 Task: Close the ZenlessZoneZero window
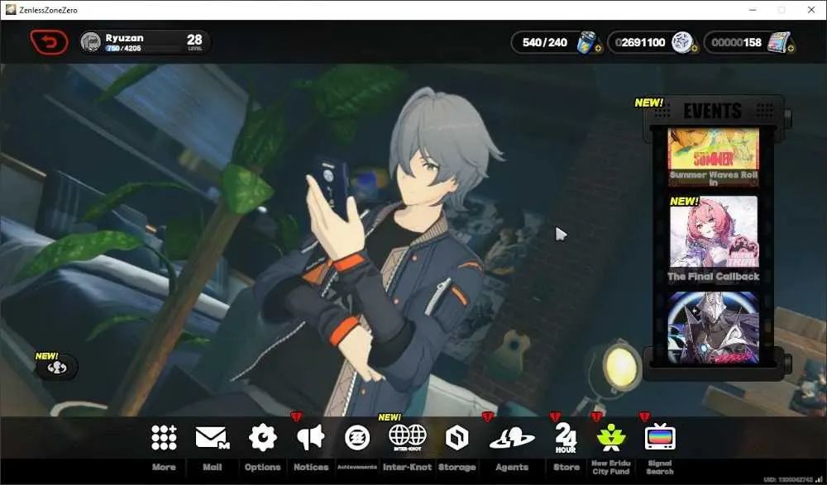pos(811,10)
